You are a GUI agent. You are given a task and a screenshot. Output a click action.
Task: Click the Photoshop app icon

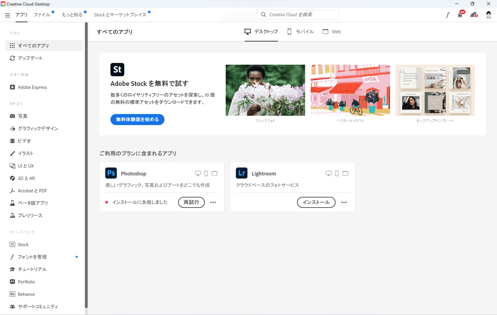tap(111, 173)
